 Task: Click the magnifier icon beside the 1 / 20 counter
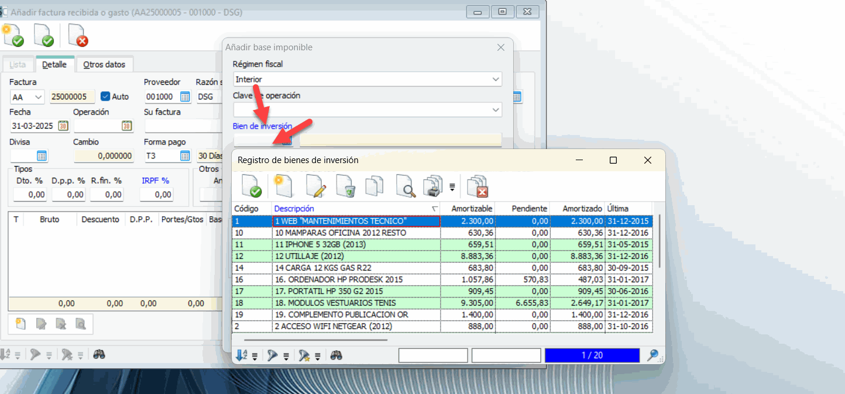[x=653, y=355]
